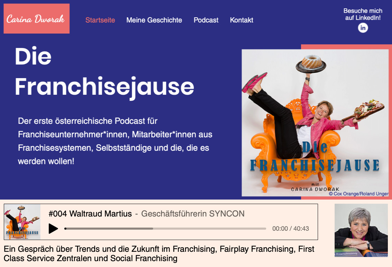Viewport: 392px width, 267px height.
Task: Click the Die Franchisejause headline
Action: 104,71
